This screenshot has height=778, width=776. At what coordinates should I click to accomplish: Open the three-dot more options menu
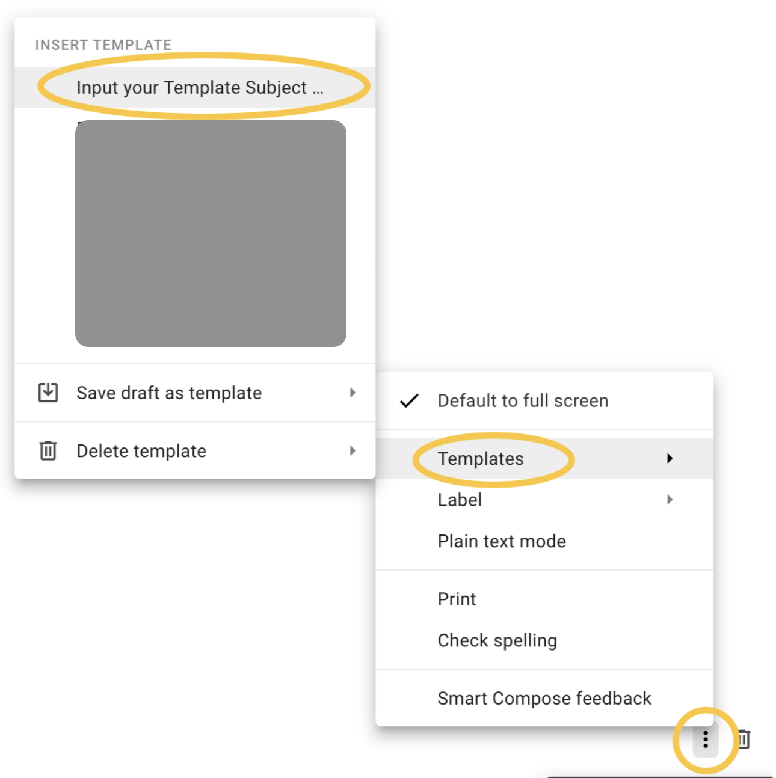[x=704, y=740]
